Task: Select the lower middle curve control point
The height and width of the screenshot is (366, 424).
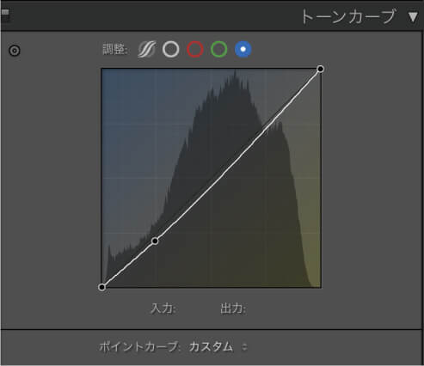Action: (x=155, y=241)
